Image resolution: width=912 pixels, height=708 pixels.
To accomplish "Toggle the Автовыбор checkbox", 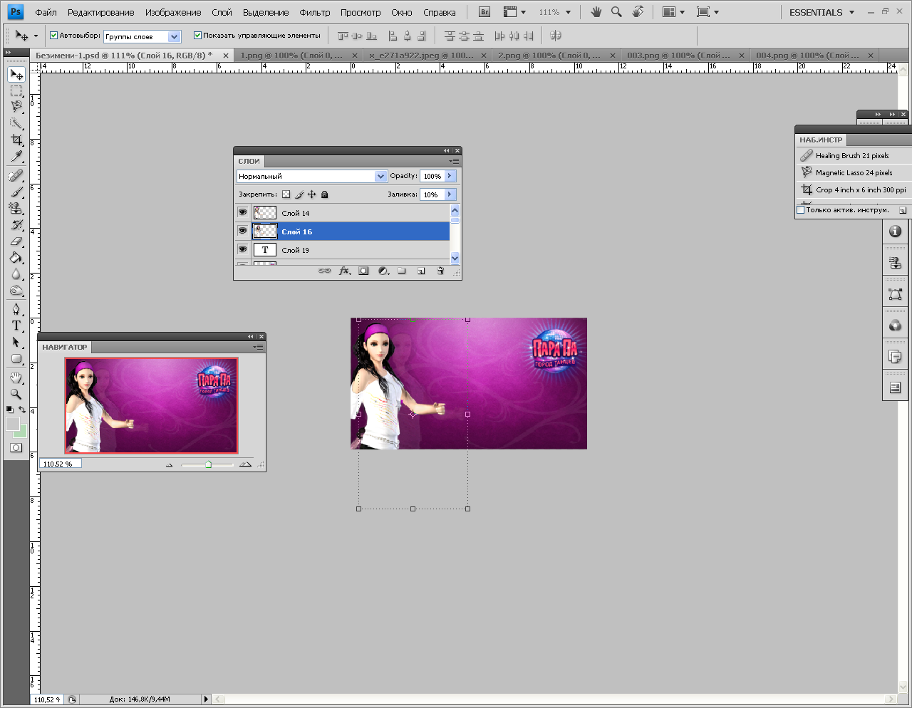I will click(x=53, y=36).
